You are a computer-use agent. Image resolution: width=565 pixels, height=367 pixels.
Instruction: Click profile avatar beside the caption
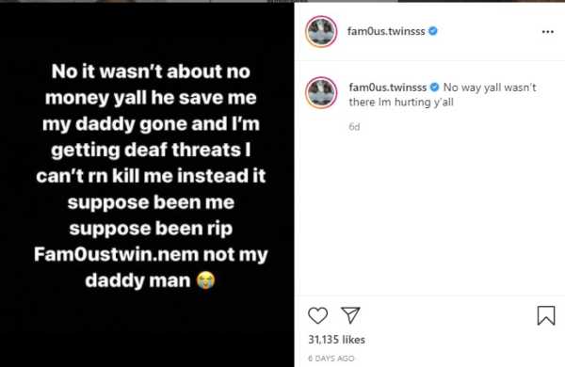(x=321, y=92)
